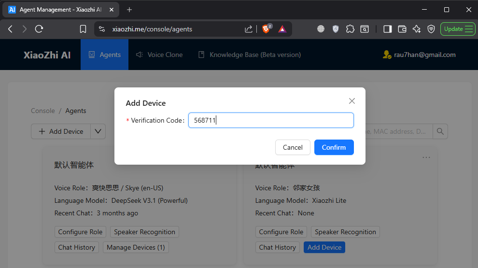Expand the Add Device dropdown arrow
478x268 pixels.
[x=98, y=131]
